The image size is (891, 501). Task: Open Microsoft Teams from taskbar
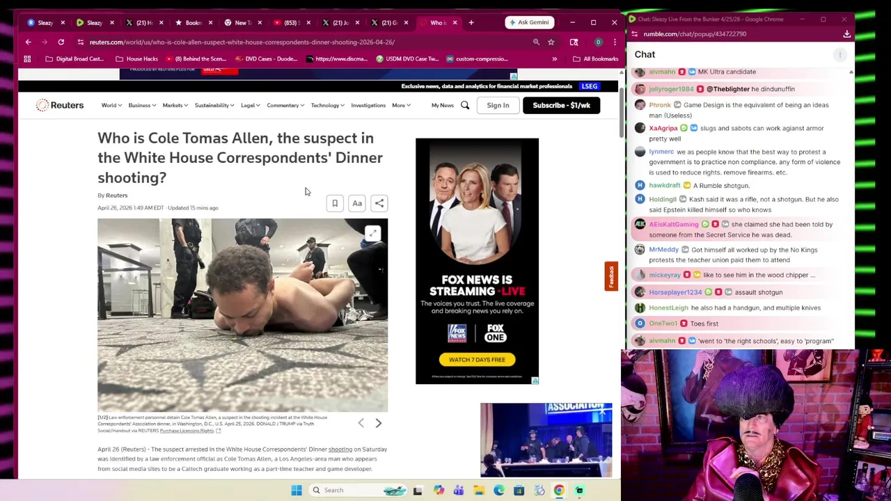tap(459, 490)
